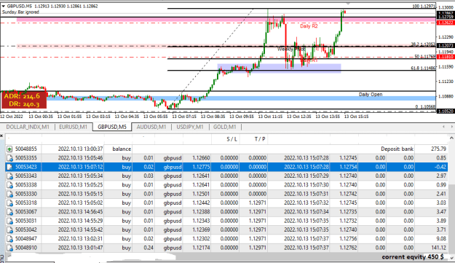Click the profit value -0.42
The width and height of the screenshot is (455, 263).
[x=440, y=167]
